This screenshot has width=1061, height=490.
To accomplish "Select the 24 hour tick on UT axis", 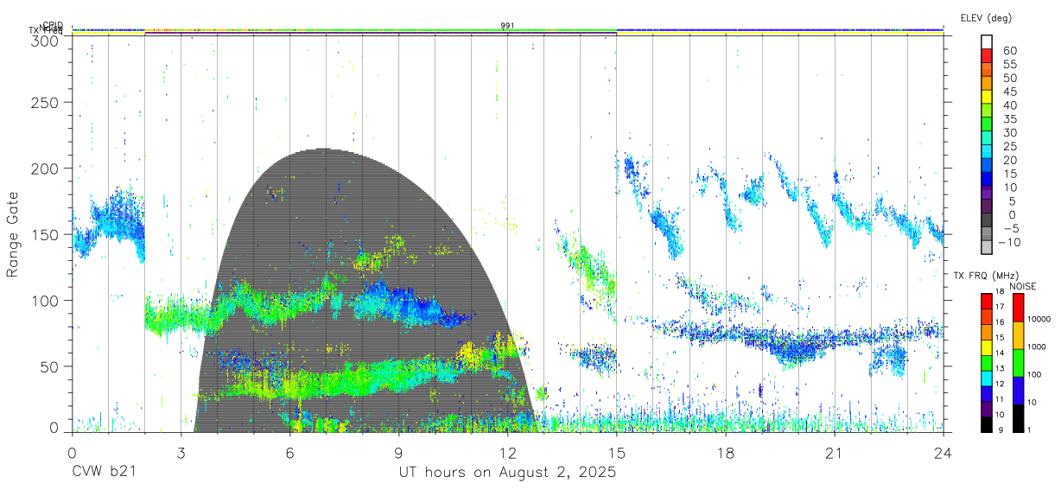I will click(x=943, y=452).
